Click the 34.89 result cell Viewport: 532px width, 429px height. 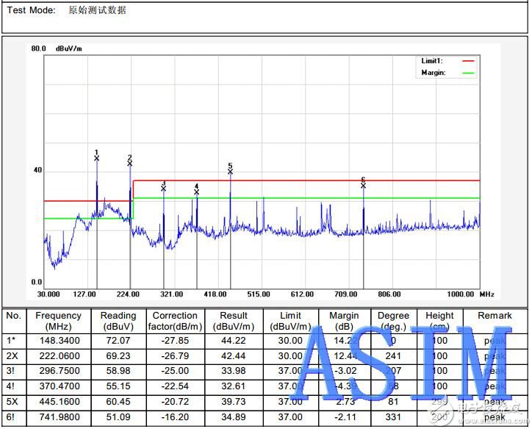[x=234, y=417]
